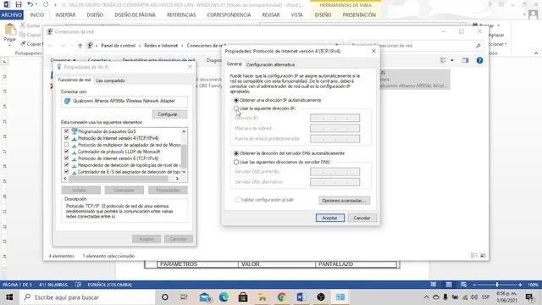Undo the last action in Word
Image resolution: width=542 pixels, height=305 pixels.
point(30,4)
